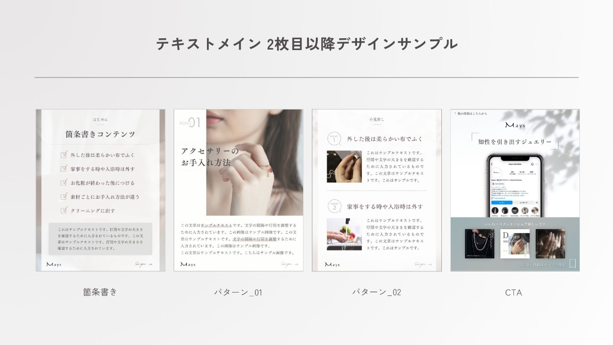Toggle checkbox for お化粧が終わった後につける

click(64, 183)
